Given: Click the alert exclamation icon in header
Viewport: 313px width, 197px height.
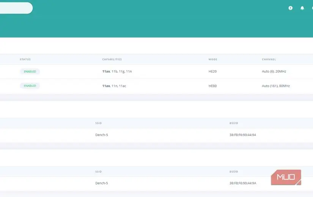Looking at the screenshot, I should [291, 8].
